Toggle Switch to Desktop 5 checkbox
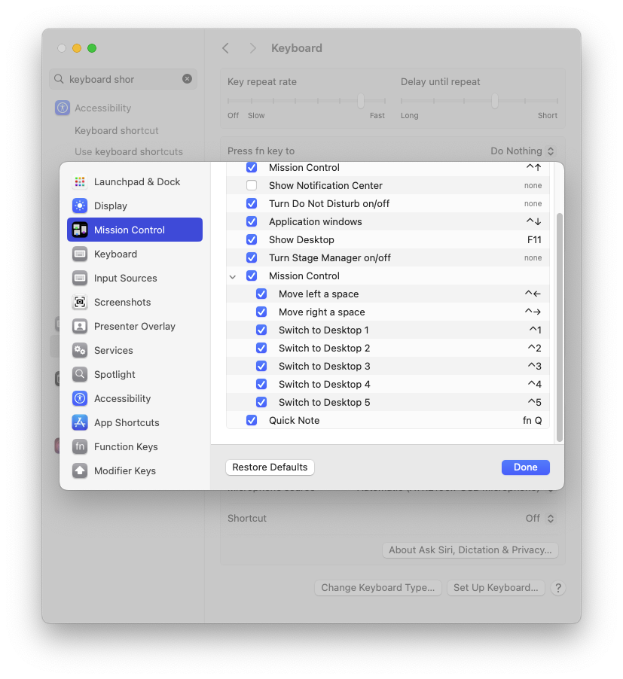This screenshot has width=623, height=679. [x=261, y=402]
